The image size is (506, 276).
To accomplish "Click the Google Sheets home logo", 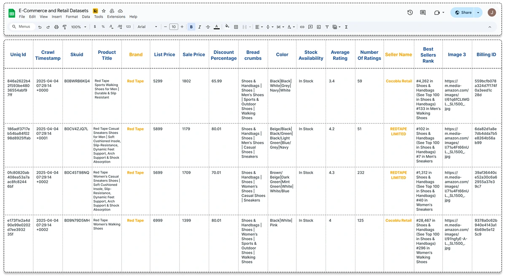I will [12, 13].
